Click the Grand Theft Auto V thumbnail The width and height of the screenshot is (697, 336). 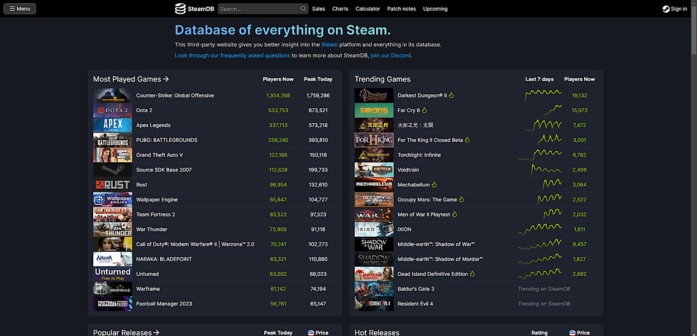112,155
